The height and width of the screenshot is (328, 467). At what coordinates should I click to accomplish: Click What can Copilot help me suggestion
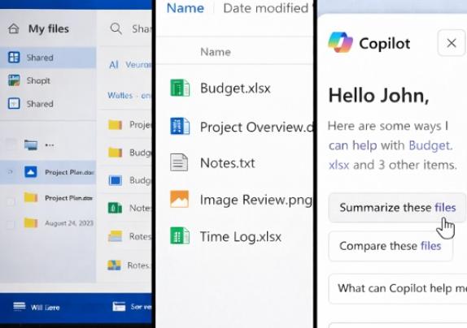398,288
